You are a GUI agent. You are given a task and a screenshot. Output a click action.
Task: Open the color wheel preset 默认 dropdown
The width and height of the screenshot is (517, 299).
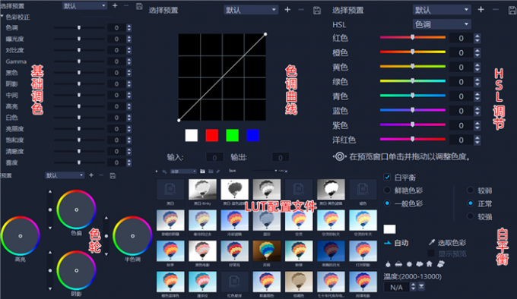click(65, 175)
